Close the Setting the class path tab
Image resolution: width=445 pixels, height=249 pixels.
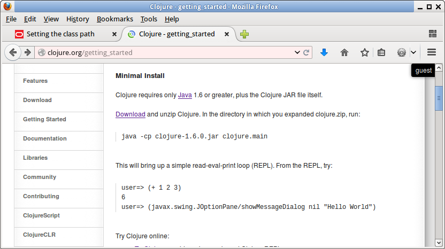(114, 34)
